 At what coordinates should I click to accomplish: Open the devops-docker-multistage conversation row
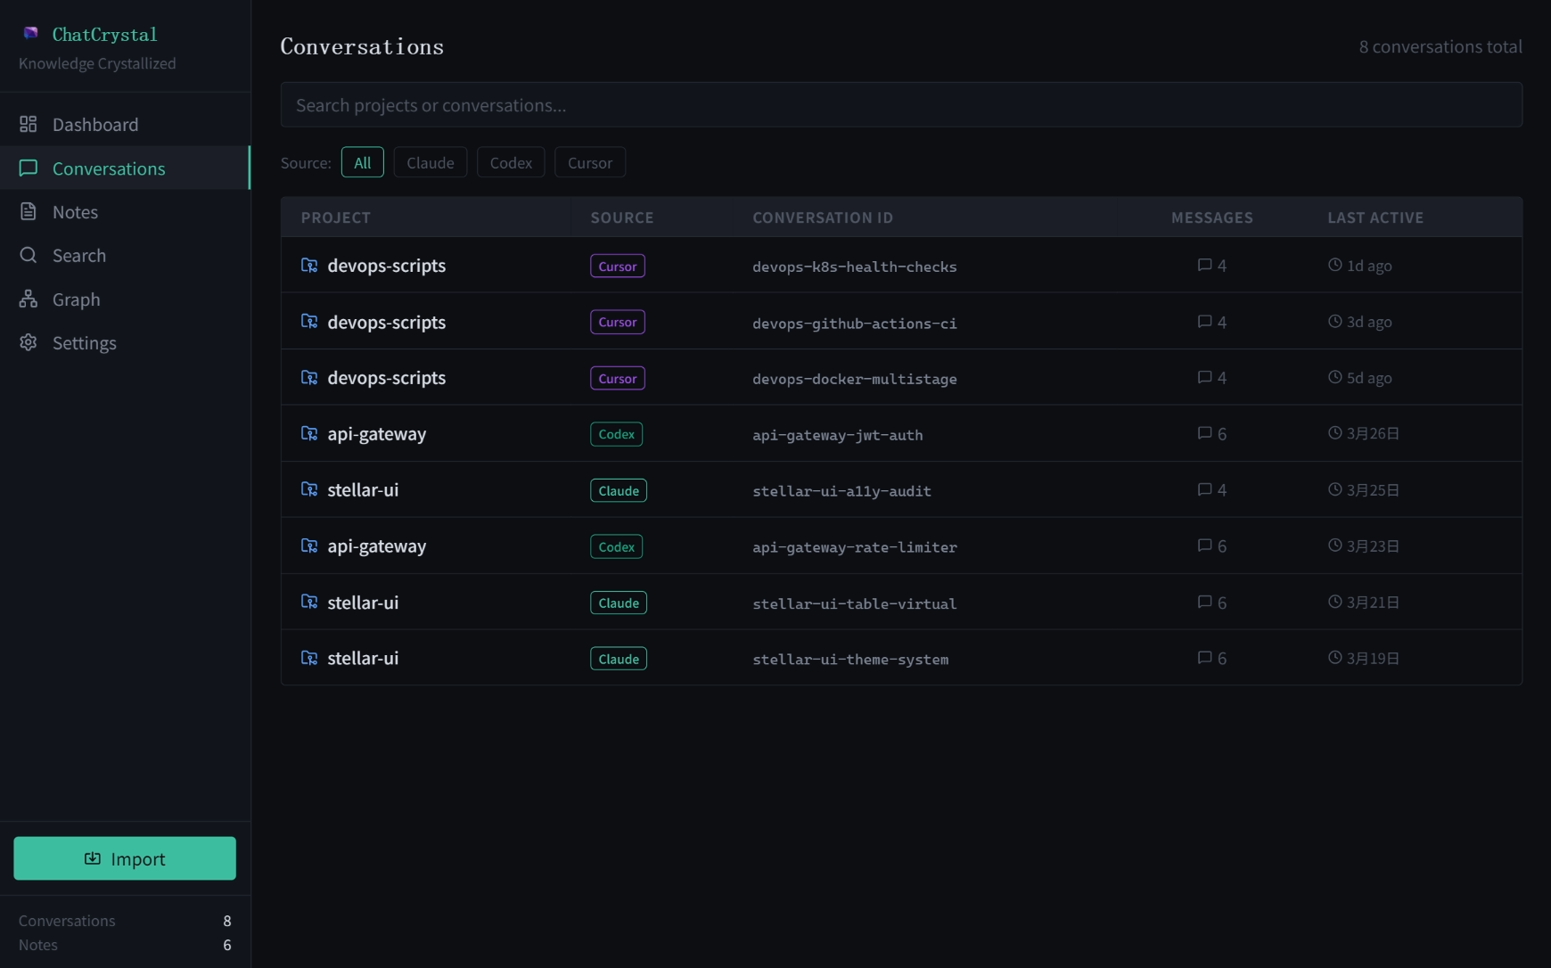tap(853, 379)
